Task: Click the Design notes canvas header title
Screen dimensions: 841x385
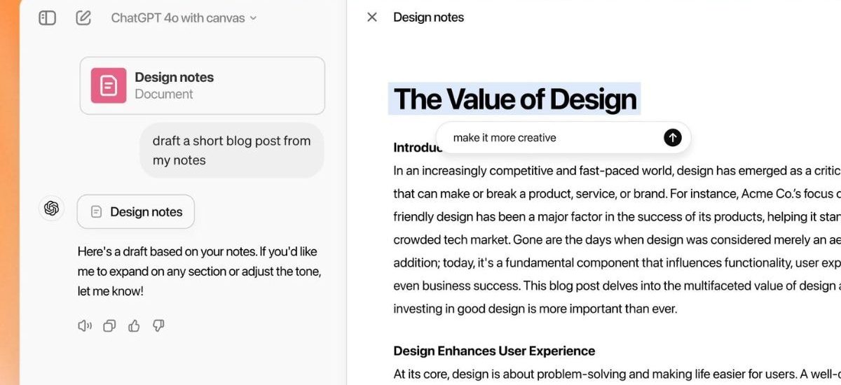Action: pyautogui.click(x=428, y=17)
